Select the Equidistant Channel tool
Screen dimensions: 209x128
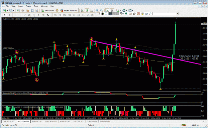29,15
